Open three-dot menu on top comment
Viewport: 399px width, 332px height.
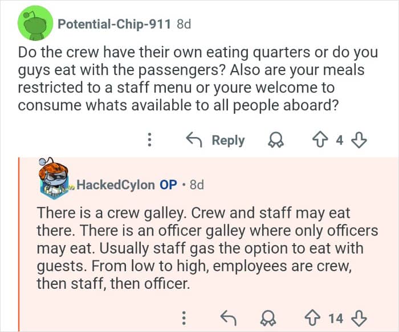(x=149, y=140)
